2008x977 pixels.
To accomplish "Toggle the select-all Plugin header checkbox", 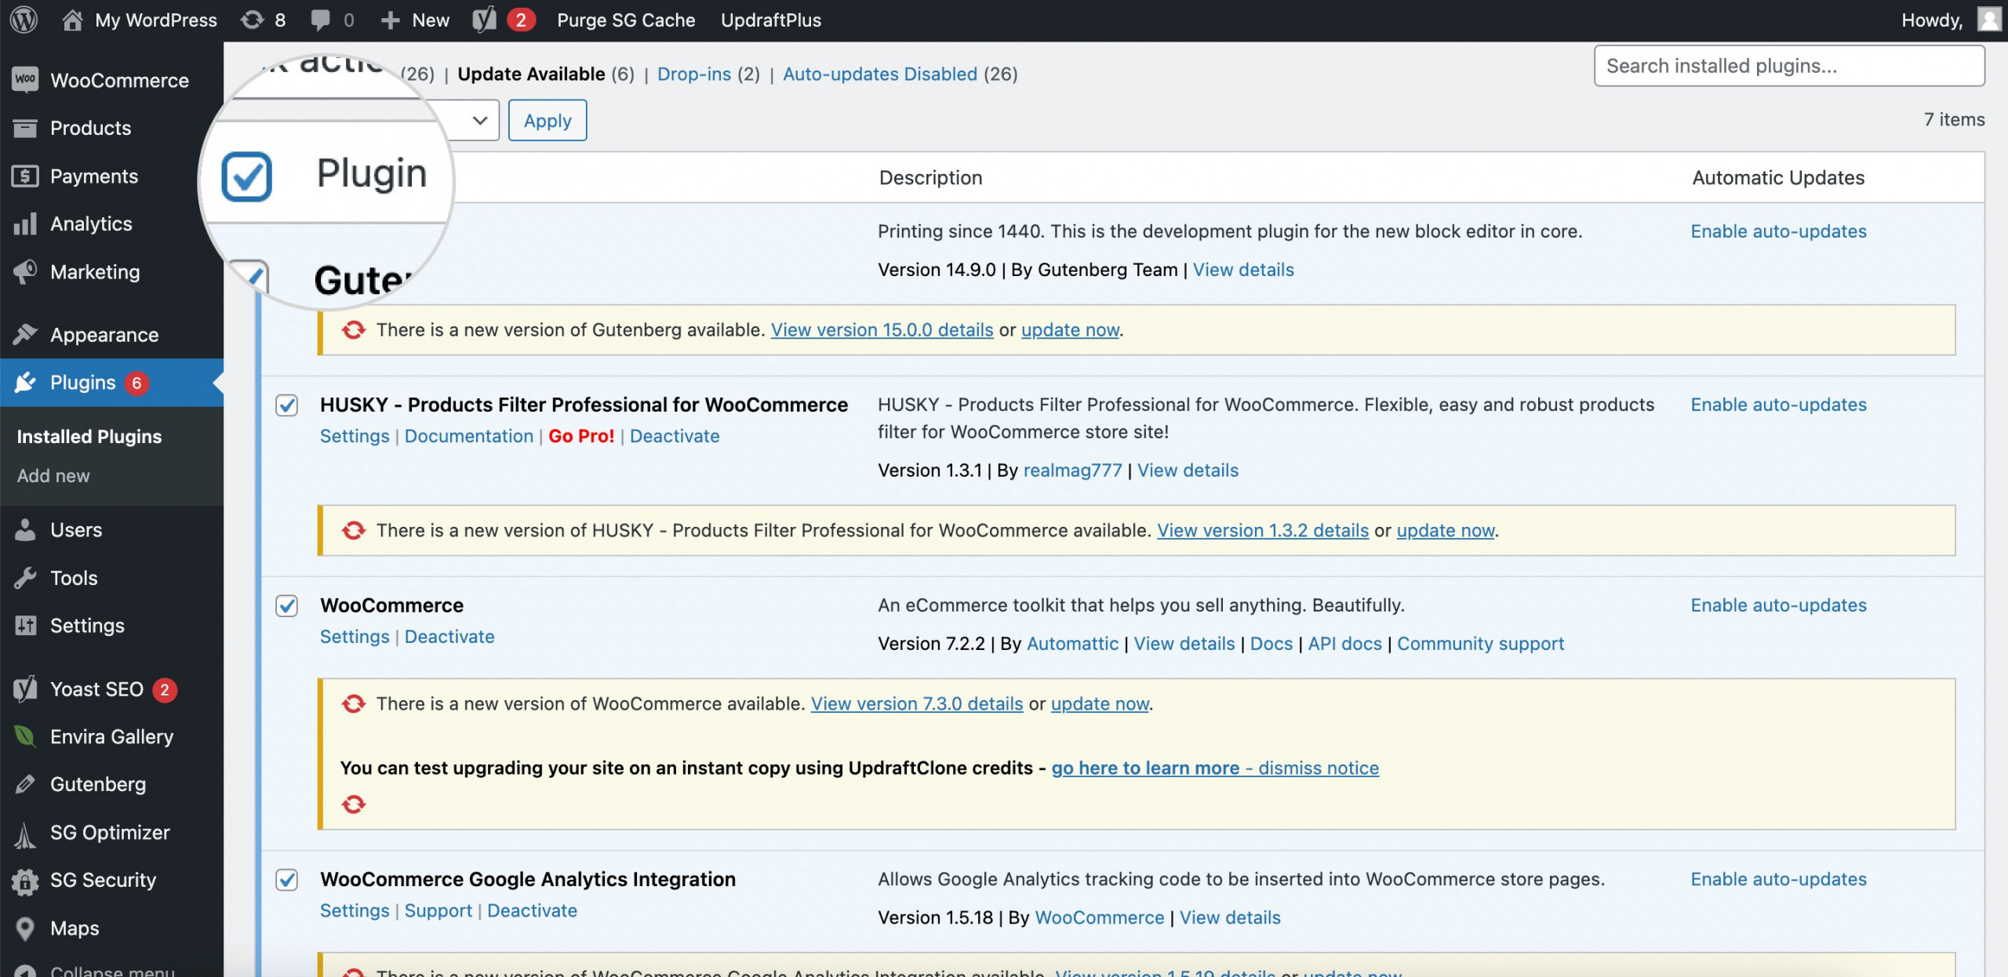I will [246, 176].
